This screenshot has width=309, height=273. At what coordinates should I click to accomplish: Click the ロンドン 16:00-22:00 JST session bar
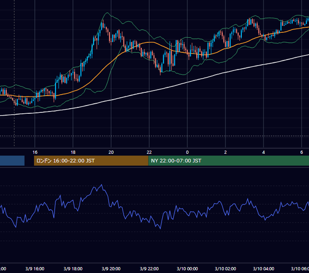(91, 161)
